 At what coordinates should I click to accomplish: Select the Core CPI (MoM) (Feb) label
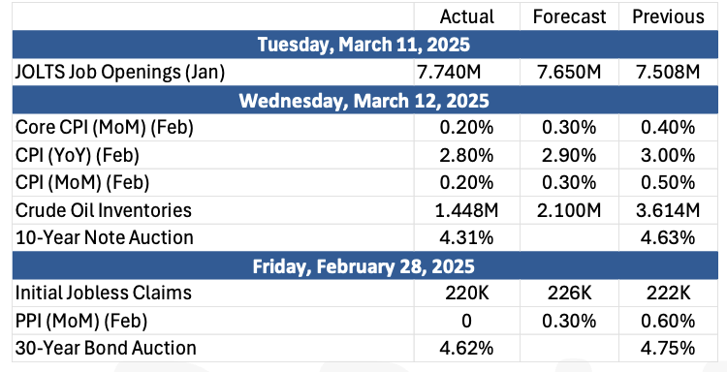click(x=104, y=128)
